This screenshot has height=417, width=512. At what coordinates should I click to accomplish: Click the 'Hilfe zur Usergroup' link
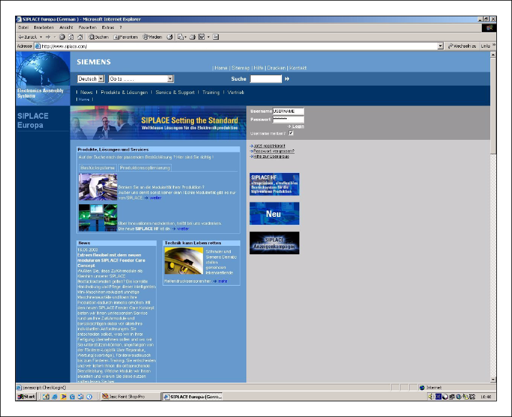(271, 157)
